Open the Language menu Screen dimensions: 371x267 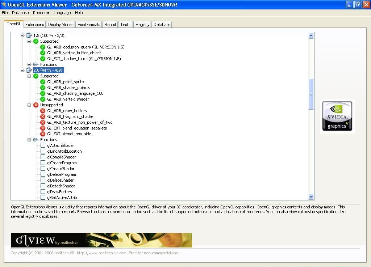click(62, 13)
